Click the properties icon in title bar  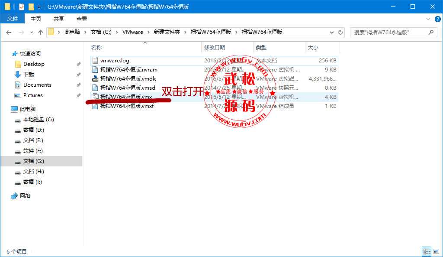click(22, 6)
